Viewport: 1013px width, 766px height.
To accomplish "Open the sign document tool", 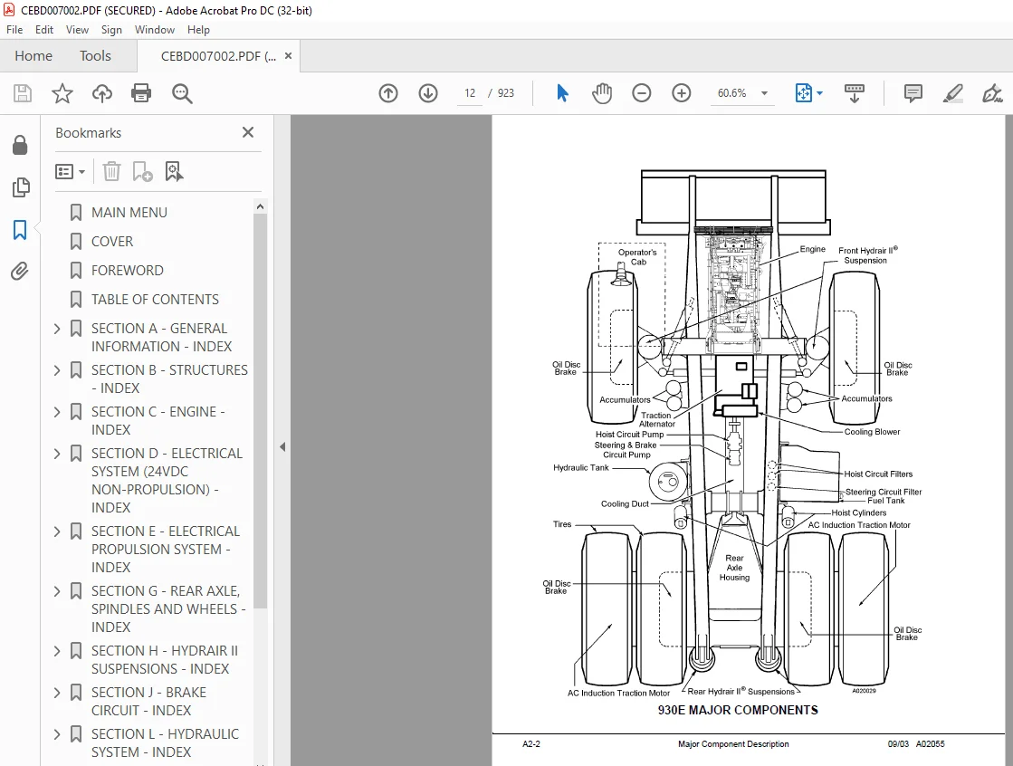I will [x=991, y=93].
